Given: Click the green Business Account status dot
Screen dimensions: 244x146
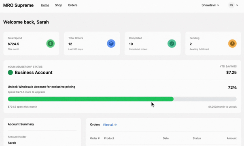Looking at the screenshot, I should [10, 73].
